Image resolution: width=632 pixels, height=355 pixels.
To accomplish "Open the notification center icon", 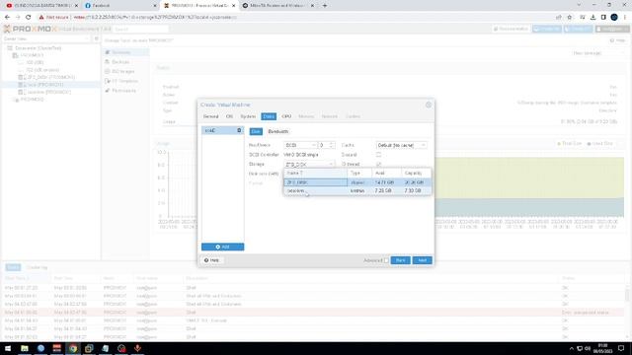I will tap(621, 348).
